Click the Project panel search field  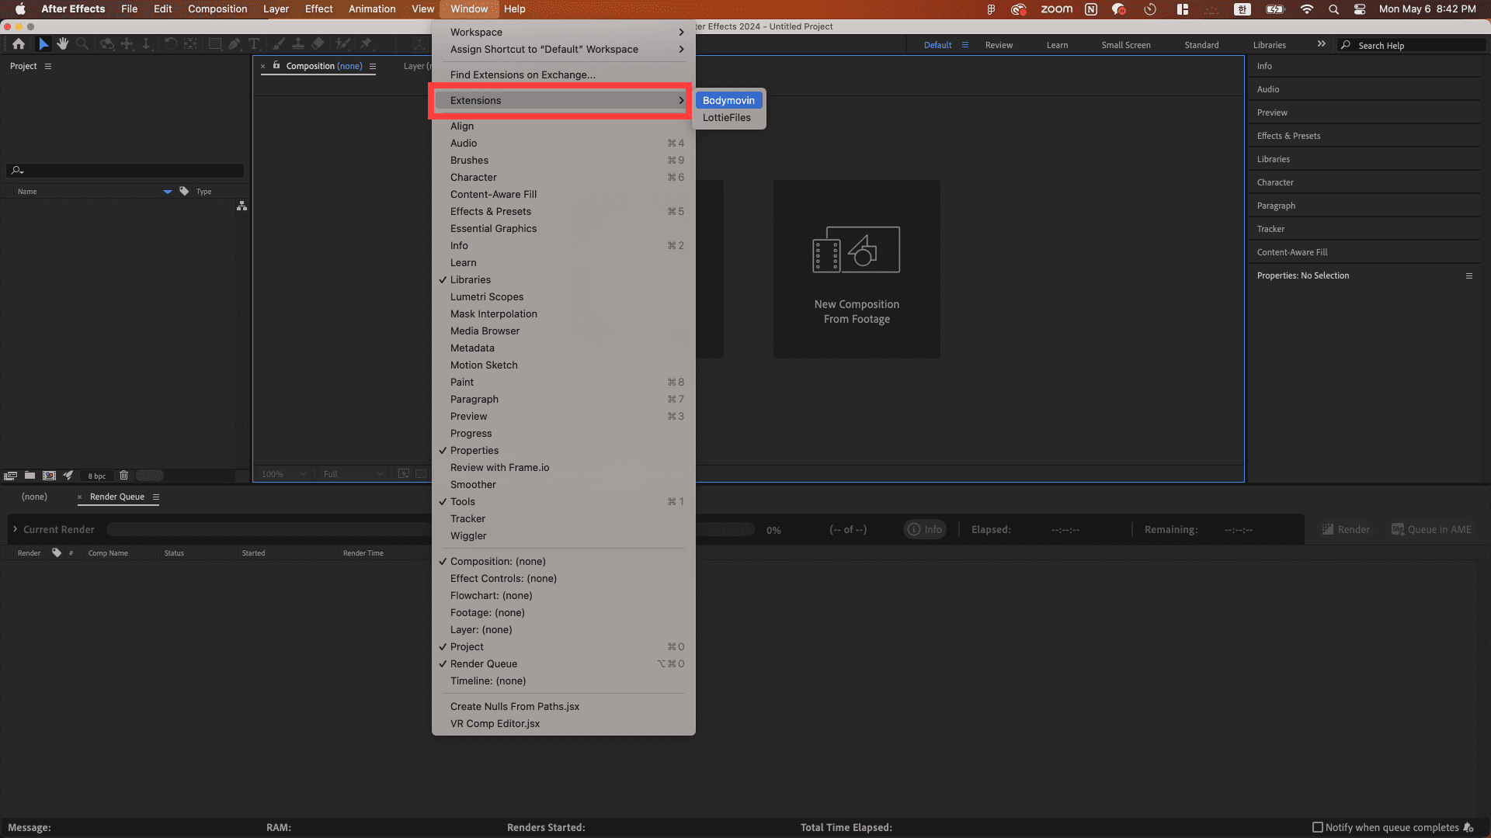pos(125,171)
